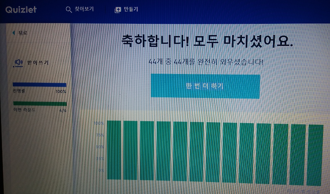Screen dimensions: 330x194
Task: Click the last green chart bar
Action: [x=315, y=155]
